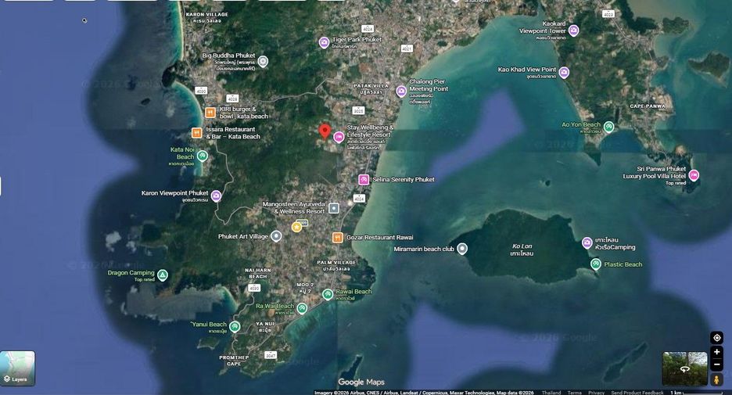The height and width of the screenshot is (395, 732).
Task: Open Kao Khad View Point marker
Action: (x=564, y=73)
